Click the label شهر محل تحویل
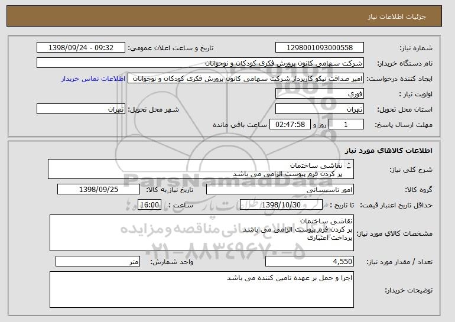The image size is (455, 322). click(154, 109)
